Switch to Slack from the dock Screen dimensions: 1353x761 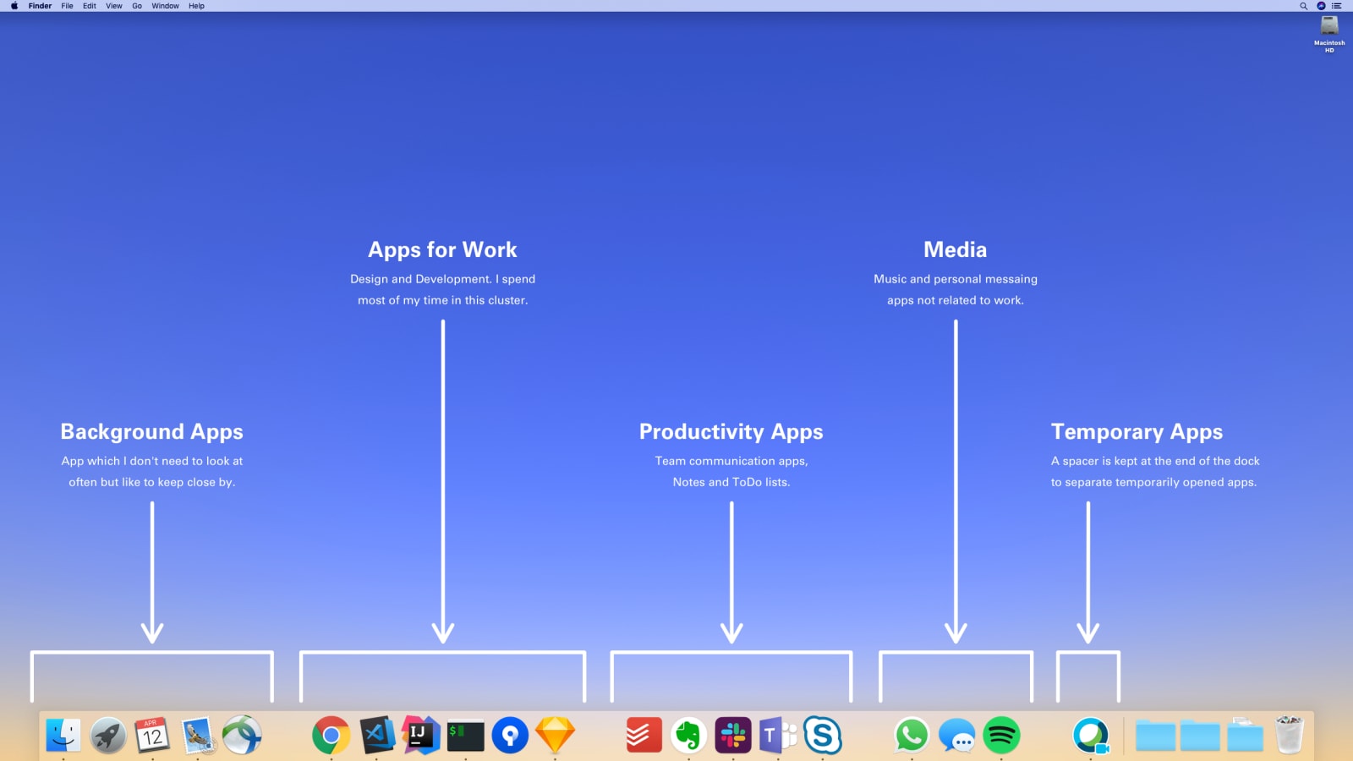coord(733,736)
